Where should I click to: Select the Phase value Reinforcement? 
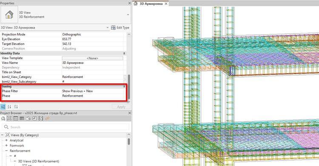click(x=93, y=96)
